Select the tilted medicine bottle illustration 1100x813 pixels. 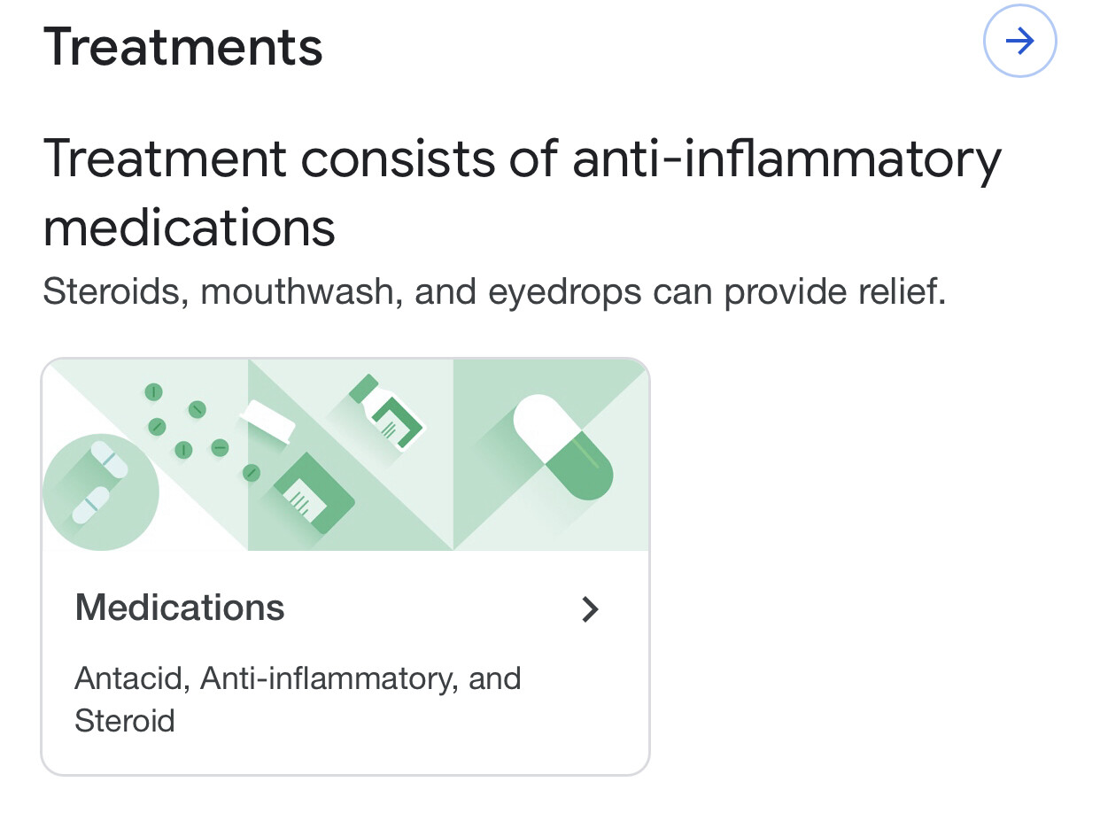[388, 414]
